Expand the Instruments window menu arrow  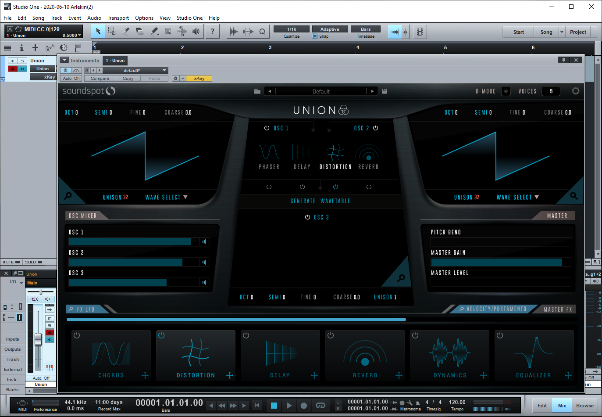pos(64,61)
